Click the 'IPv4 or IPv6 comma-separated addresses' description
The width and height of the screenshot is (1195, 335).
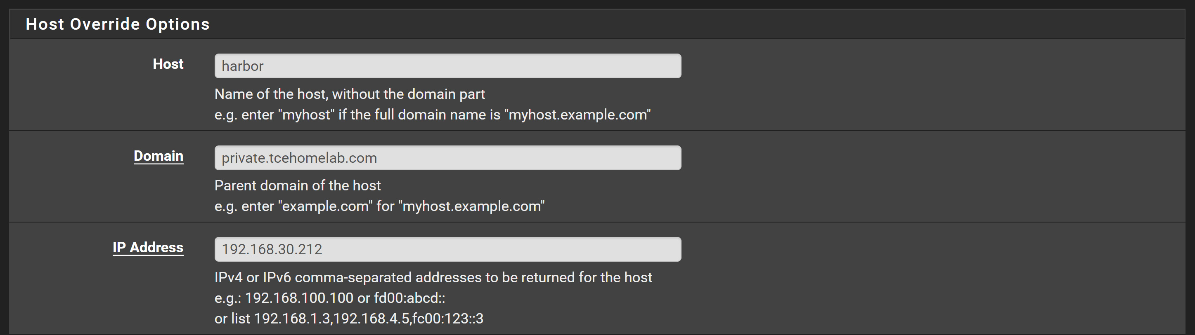click(x=433, y=277)
